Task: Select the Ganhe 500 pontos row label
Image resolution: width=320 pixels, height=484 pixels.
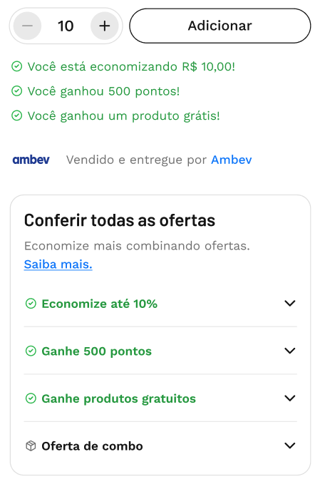Action: click(x=97, y=351)
